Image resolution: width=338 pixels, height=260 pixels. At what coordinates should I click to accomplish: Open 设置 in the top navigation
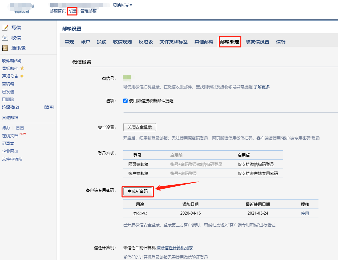coord(73,11)
